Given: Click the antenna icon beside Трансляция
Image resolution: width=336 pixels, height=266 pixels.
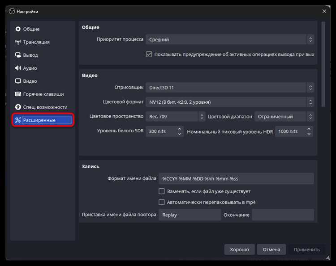Looking at the screenshot, I should click(x=18, y=42).
